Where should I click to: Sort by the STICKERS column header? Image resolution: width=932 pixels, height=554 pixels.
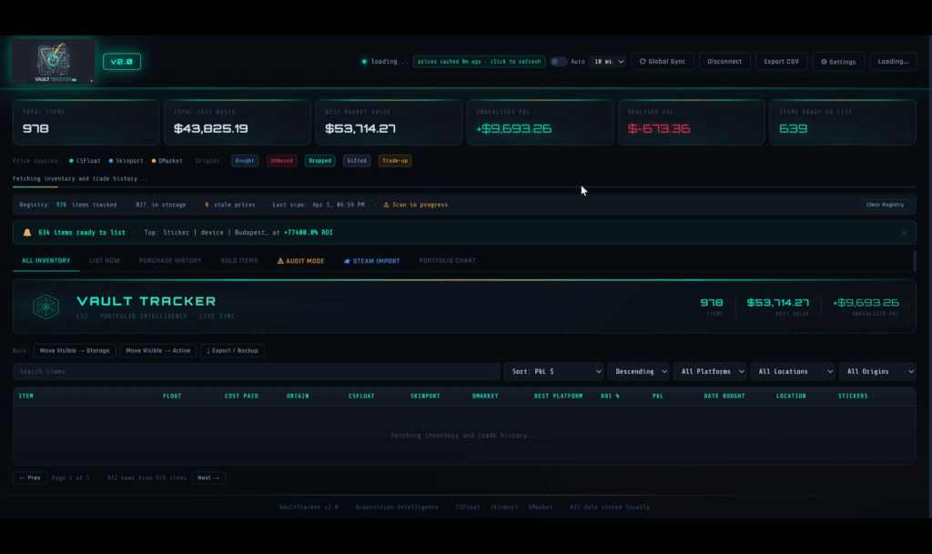[x=853, y=396]
